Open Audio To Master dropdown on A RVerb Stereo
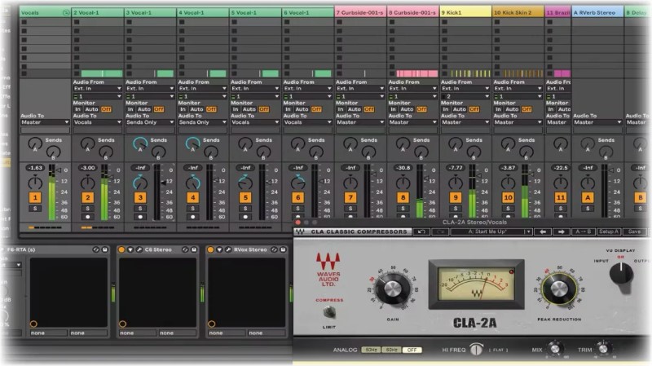 597,122
